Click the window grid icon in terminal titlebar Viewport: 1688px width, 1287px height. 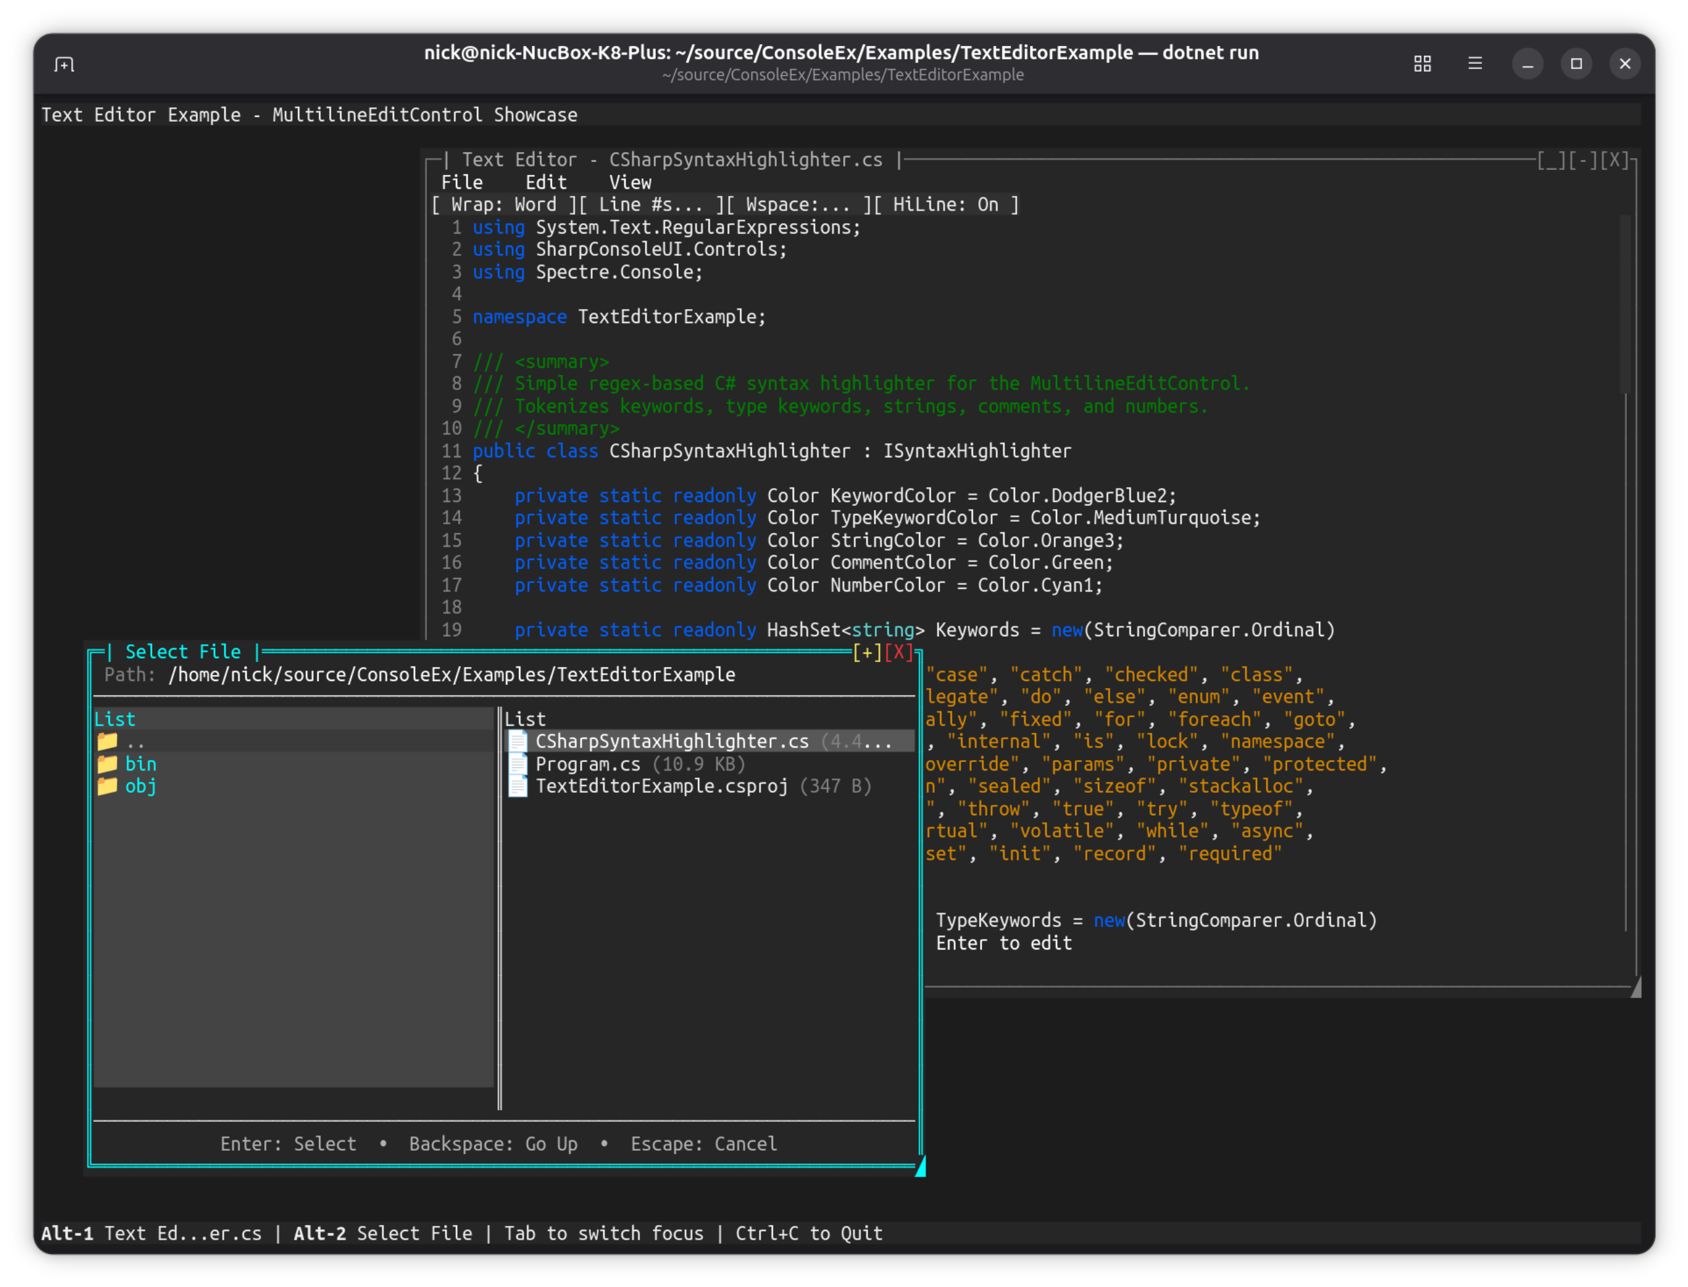(1422, 64)
